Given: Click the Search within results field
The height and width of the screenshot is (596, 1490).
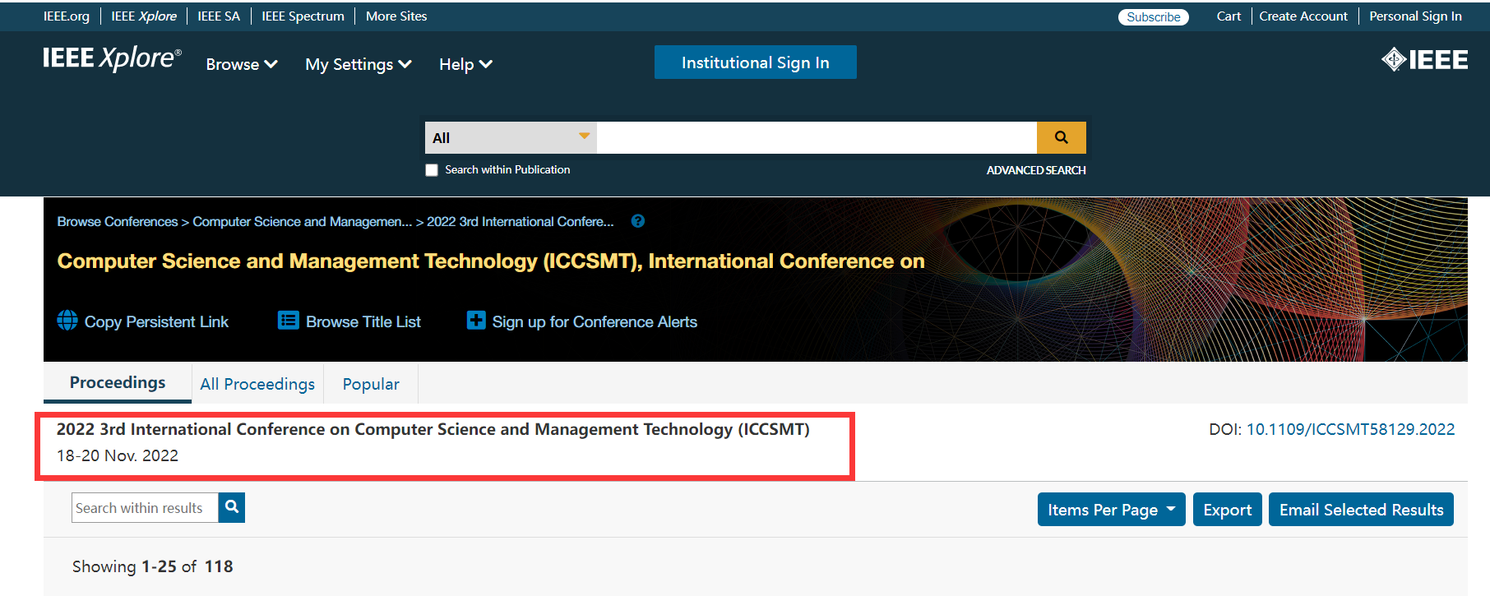Looking at the screenshot, I should (145, 507).
